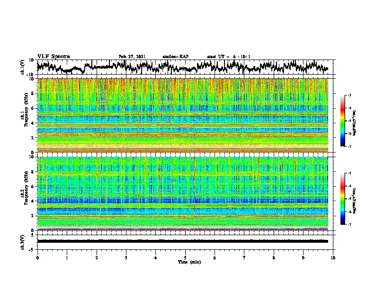Click the "-3" tick on ch.1 colorbar

[349, 95]
